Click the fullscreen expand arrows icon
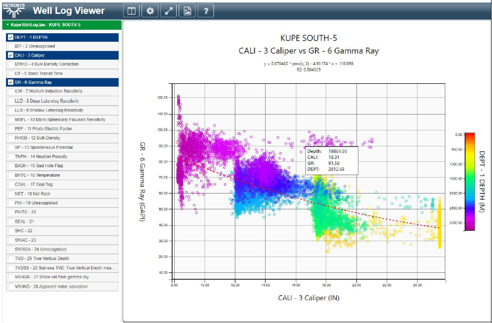Image resolution: width=492 pixels, height=323 pixels. tap(168, 11)
